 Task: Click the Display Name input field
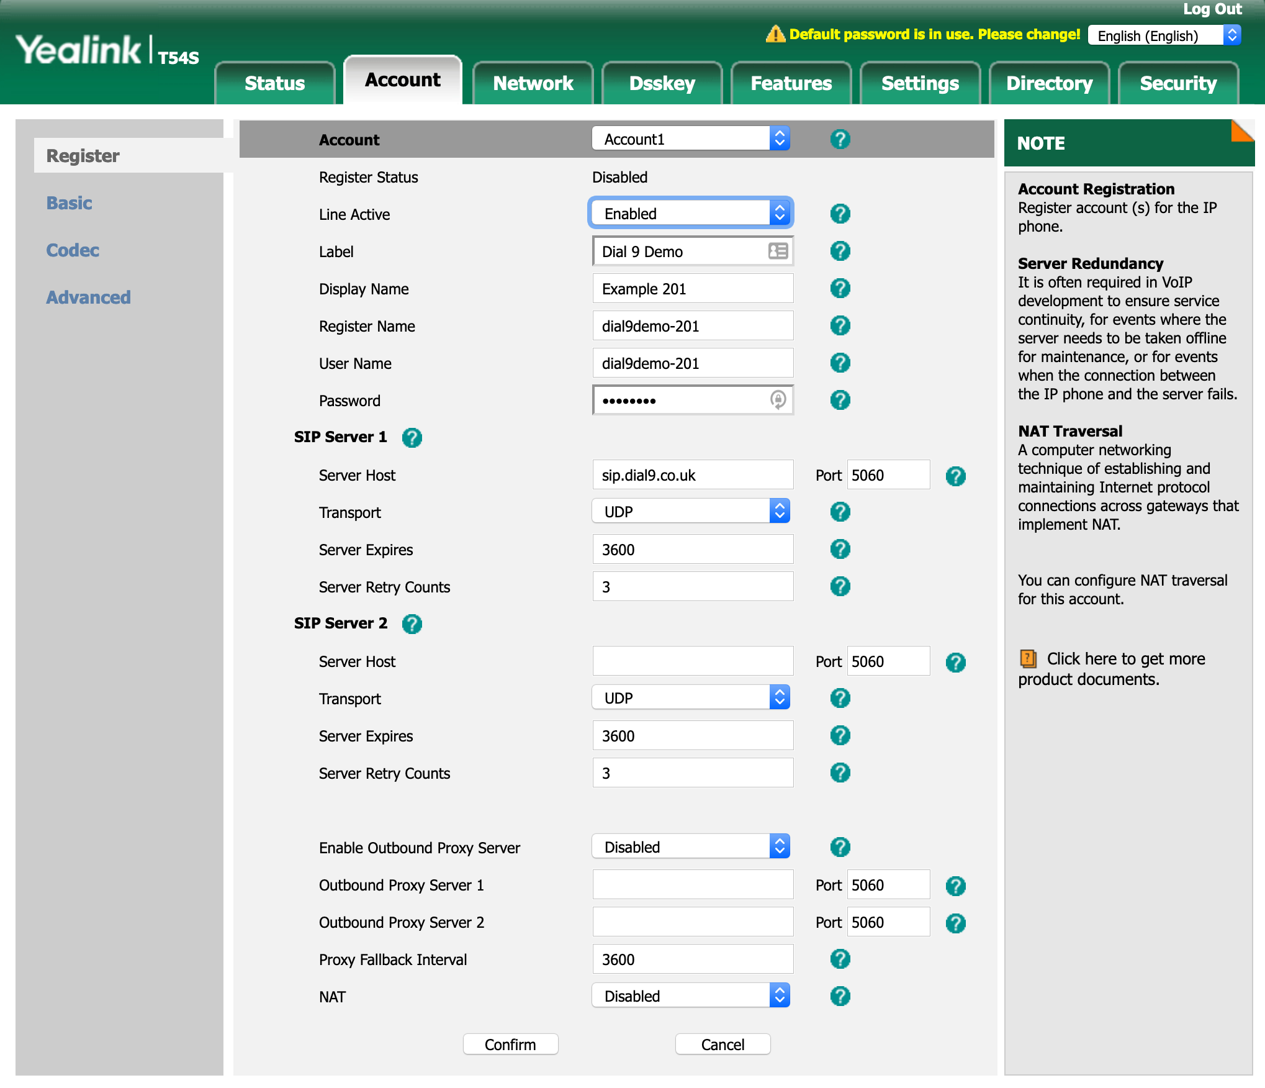[694, 288]
